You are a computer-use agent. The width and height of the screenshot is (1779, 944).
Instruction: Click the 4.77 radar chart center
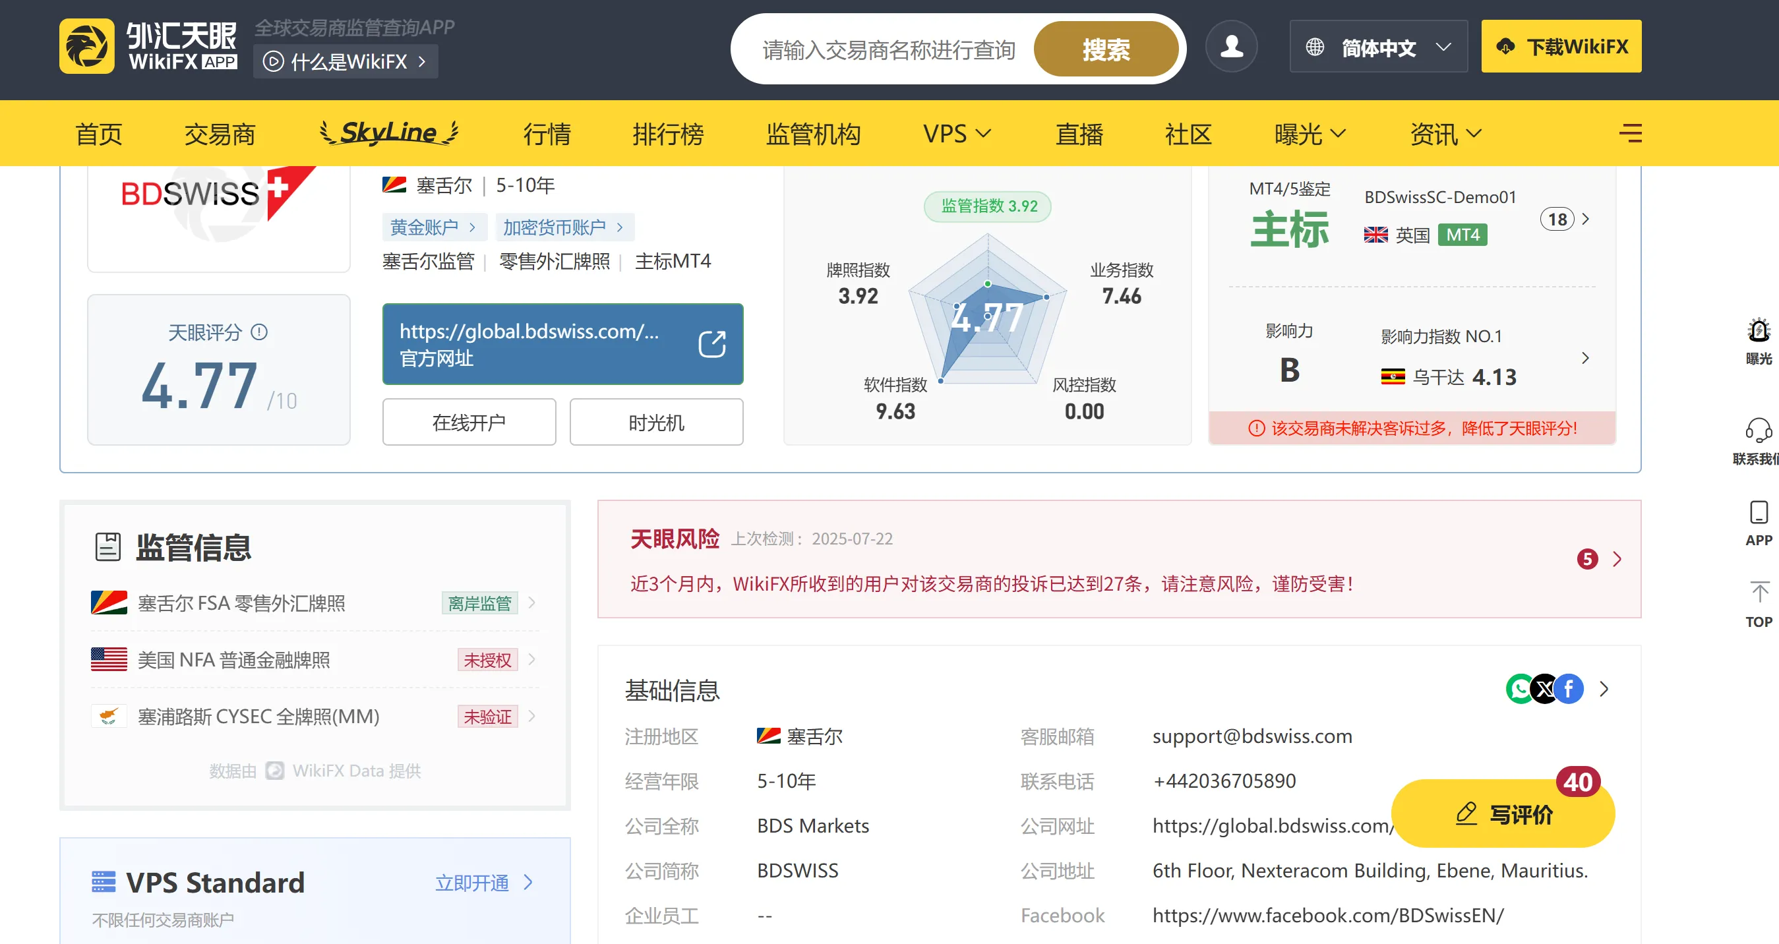[x=987, y=317]
